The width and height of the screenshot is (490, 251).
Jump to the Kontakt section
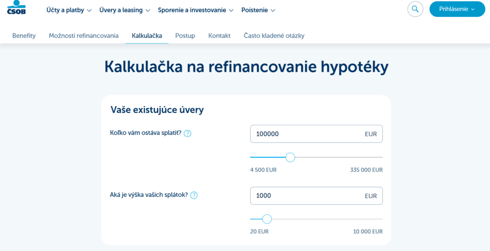(219, 36)
